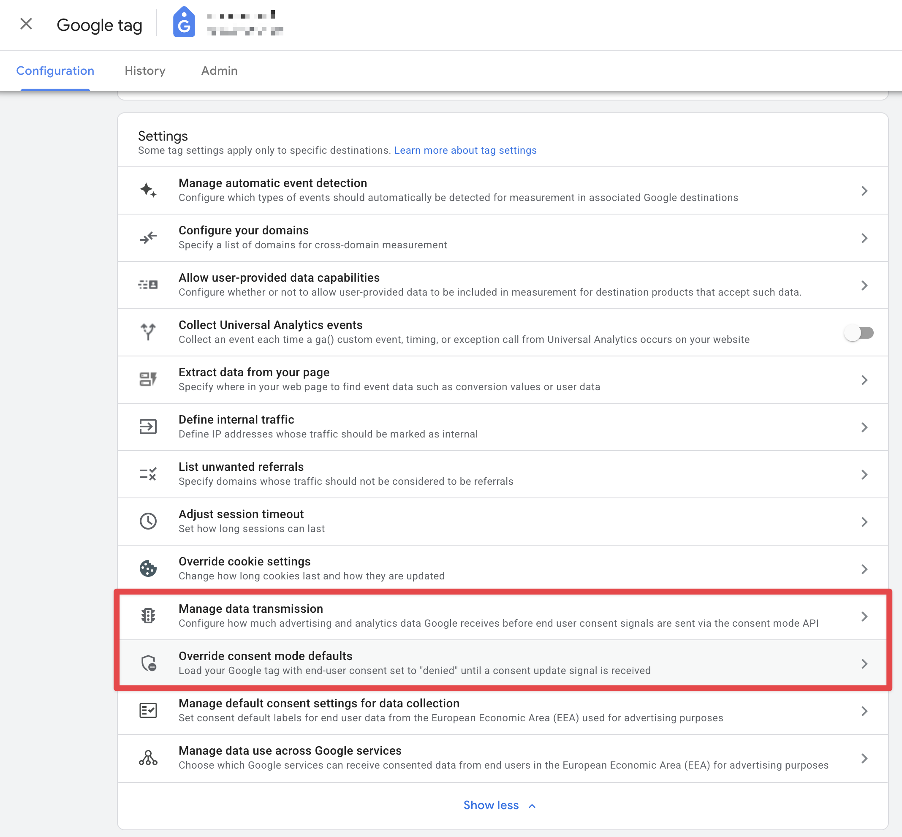Click the user-provided data capabilities icon
Viewport: 902px width, 837px height.
point(148,285)
